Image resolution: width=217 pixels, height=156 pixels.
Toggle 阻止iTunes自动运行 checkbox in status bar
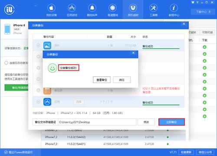pos(6,152)
